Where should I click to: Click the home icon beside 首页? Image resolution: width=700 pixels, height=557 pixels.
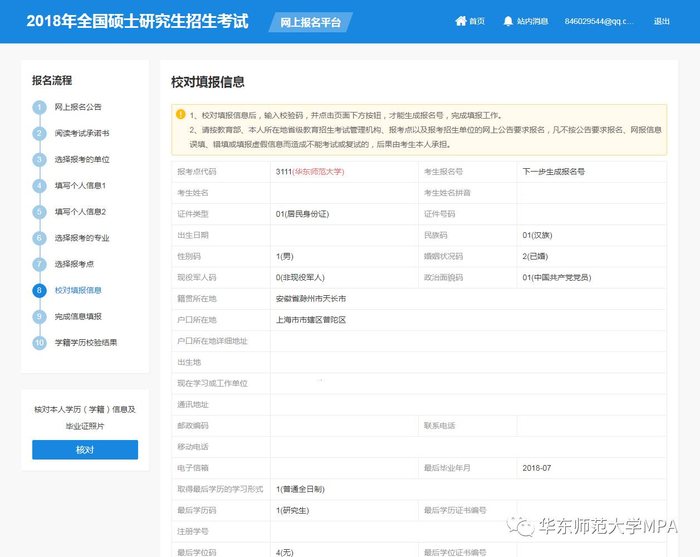(x=461, y=21)
